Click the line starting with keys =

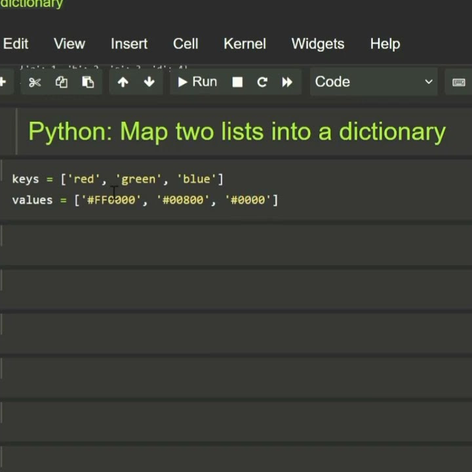[x=117, y=179]
